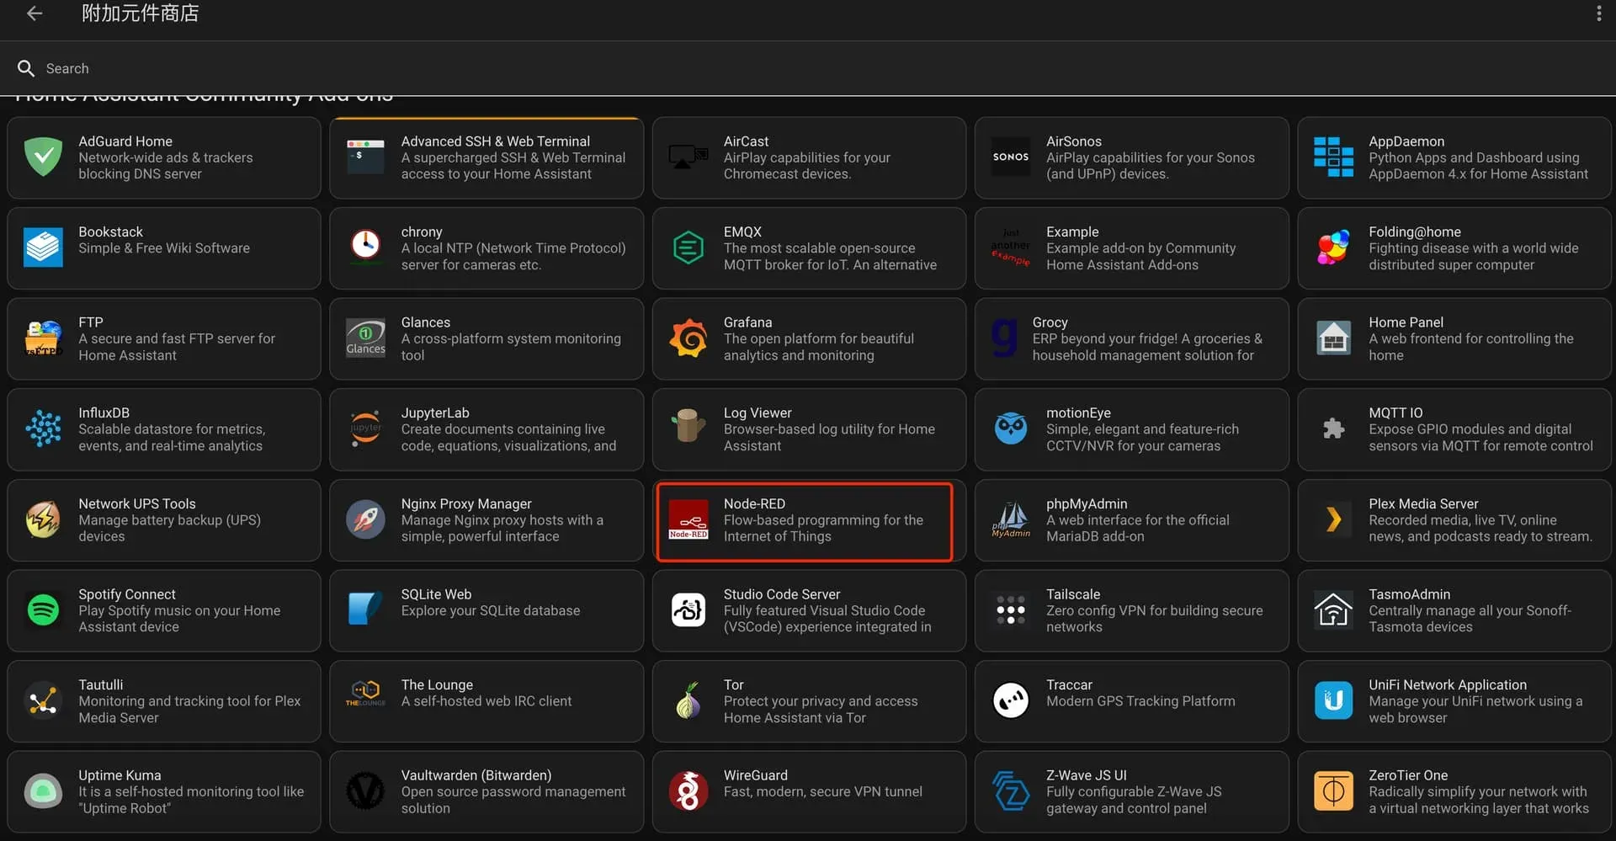Select the Node-RED add-on title

pyautogui.click(x=754, y=503)
